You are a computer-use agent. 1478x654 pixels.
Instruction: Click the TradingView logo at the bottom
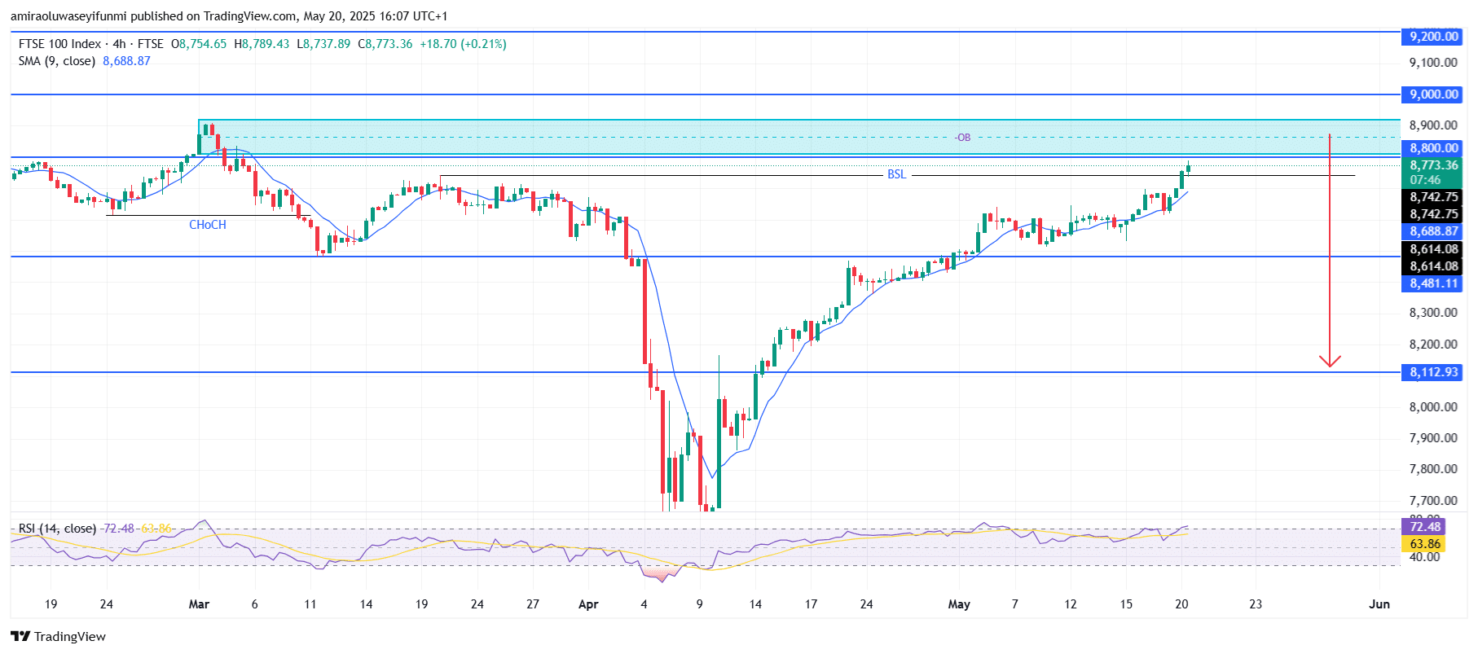[58, 636]
